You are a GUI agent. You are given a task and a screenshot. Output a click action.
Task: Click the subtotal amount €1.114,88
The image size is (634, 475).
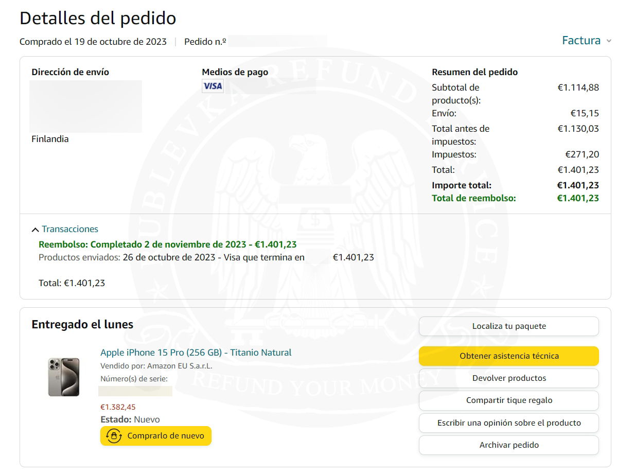tap(578, 87)
